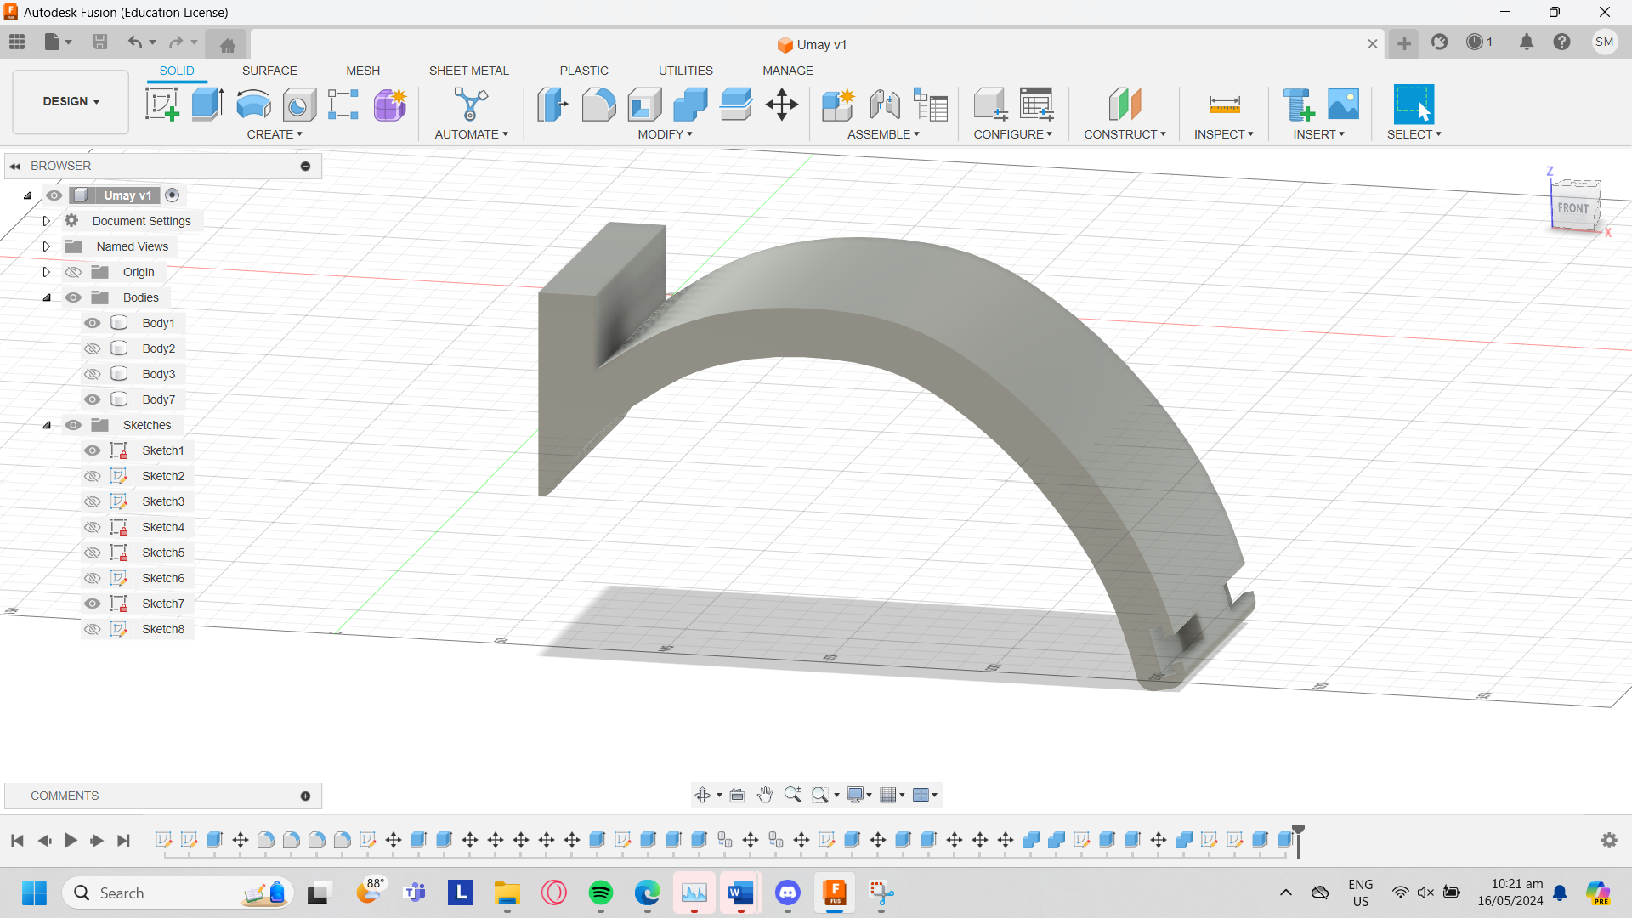Select the Fillet tool
Image resolution: width=1632 pixels, height=918 pixels.
pos(598,105)
